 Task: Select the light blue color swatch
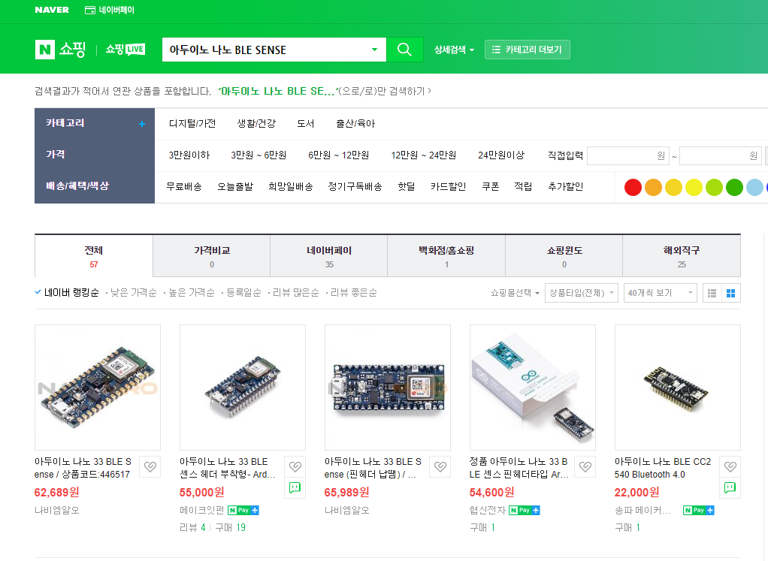click(x=754, y=188)
